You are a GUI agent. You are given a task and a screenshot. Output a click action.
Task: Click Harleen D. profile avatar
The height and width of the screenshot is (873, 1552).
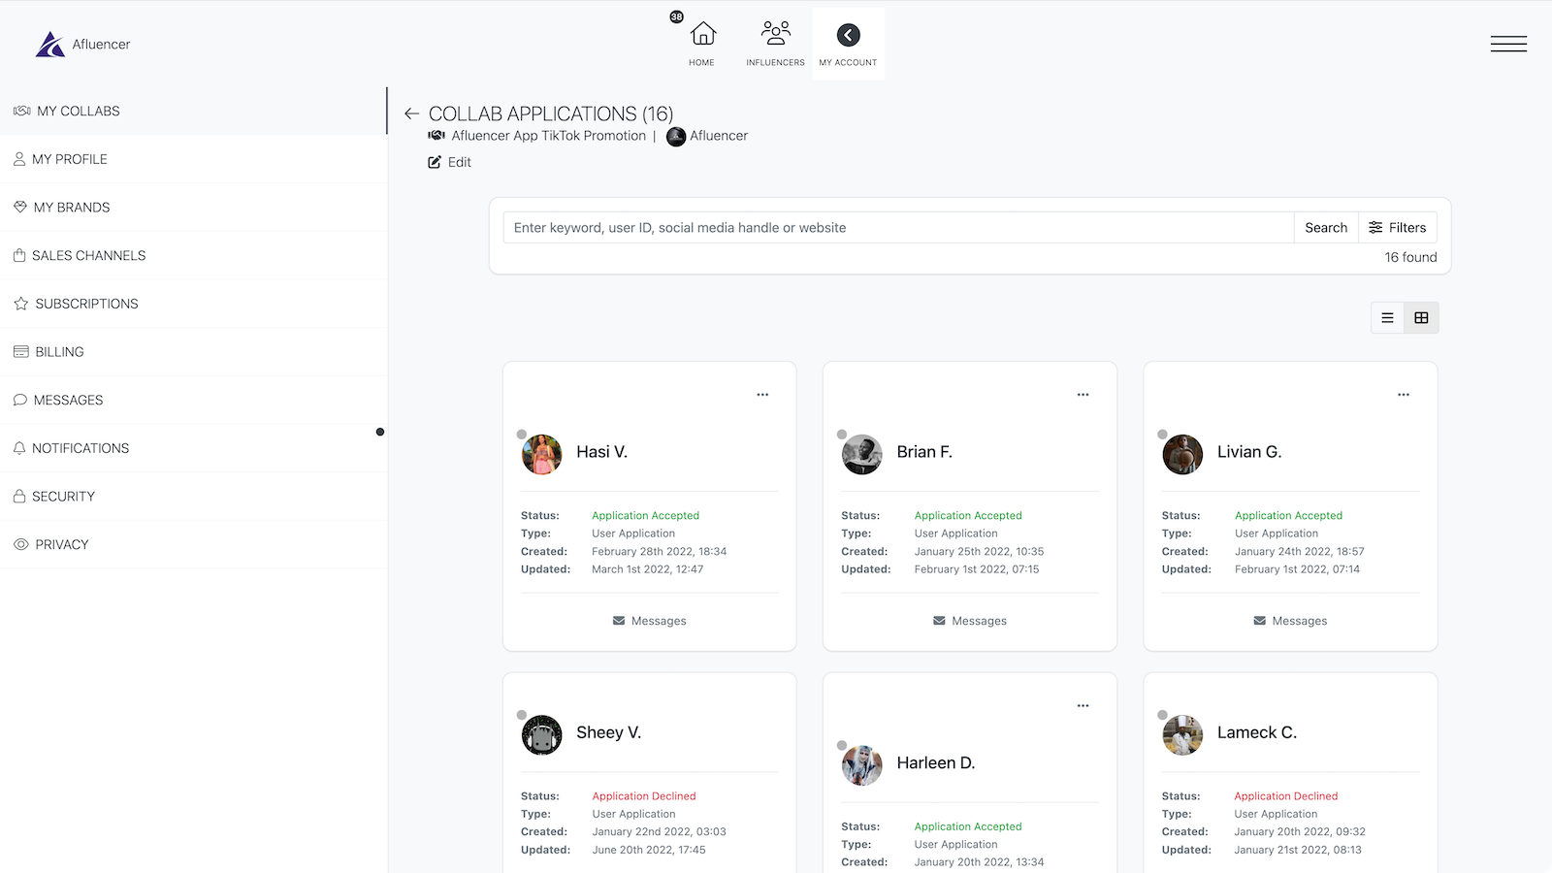click(862, 765)
